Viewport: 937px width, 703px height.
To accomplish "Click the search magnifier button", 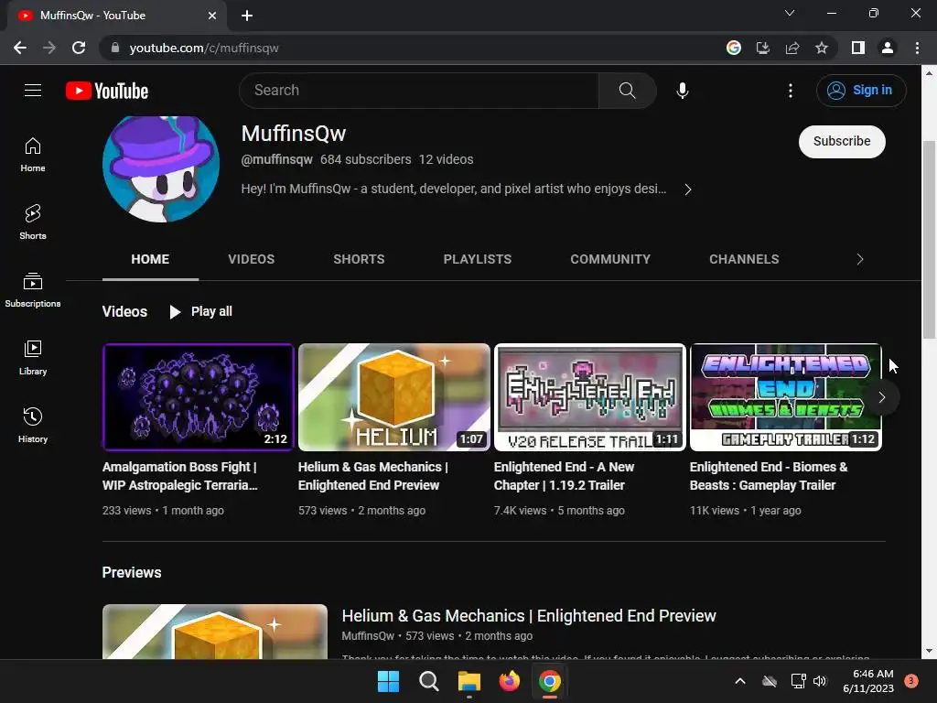I will point(628,91).
